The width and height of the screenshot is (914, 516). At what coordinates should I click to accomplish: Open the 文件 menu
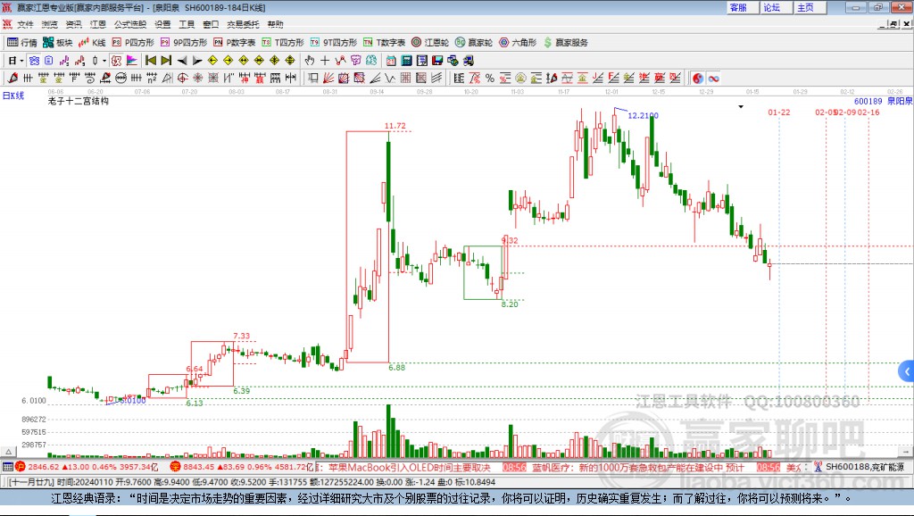25,24
